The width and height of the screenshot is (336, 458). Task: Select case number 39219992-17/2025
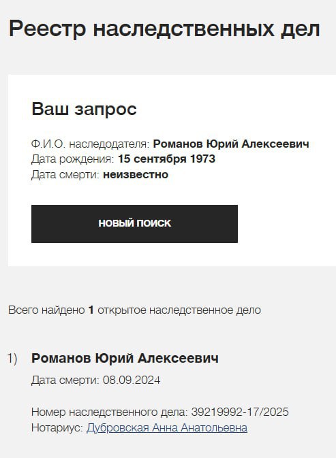pos(240,412)
